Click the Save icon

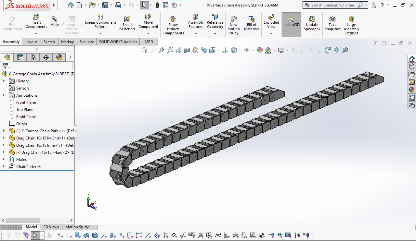(105, 5)
